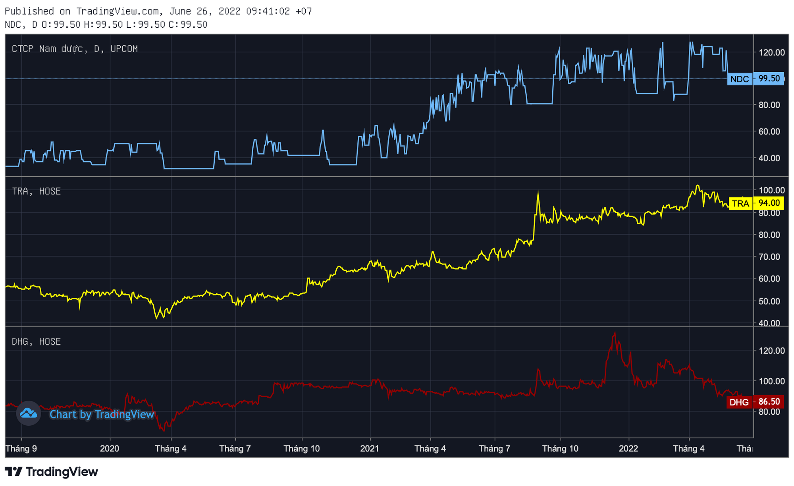Click 120.00 on the DHG price scale
Viewport: 794px width, 486px height.
pos(772,351)
